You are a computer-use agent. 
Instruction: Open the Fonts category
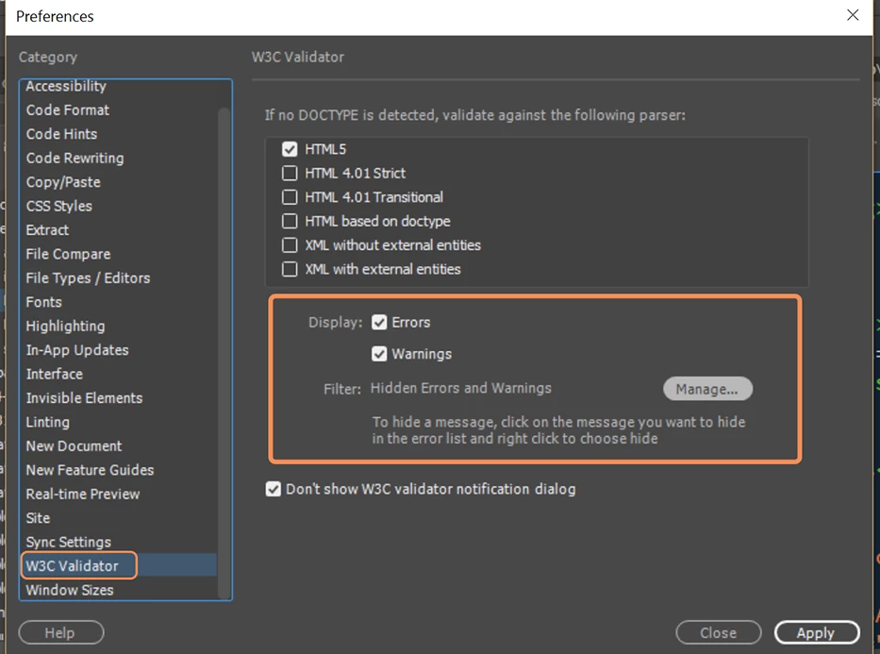click(119, 302)
